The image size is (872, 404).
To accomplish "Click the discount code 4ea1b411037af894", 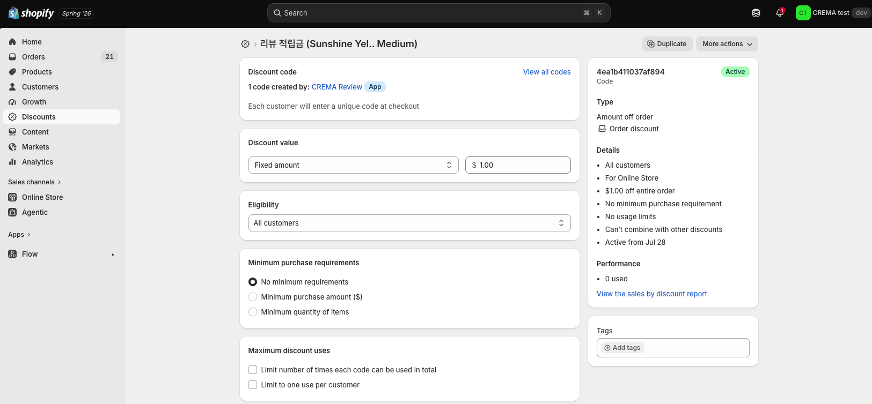I will (631, 72).
